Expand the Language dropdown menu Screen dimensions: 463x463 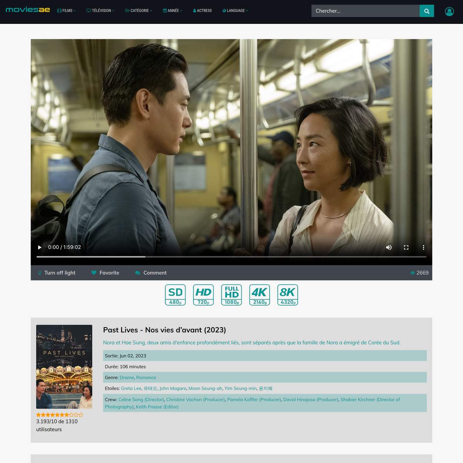coord(235,11)
